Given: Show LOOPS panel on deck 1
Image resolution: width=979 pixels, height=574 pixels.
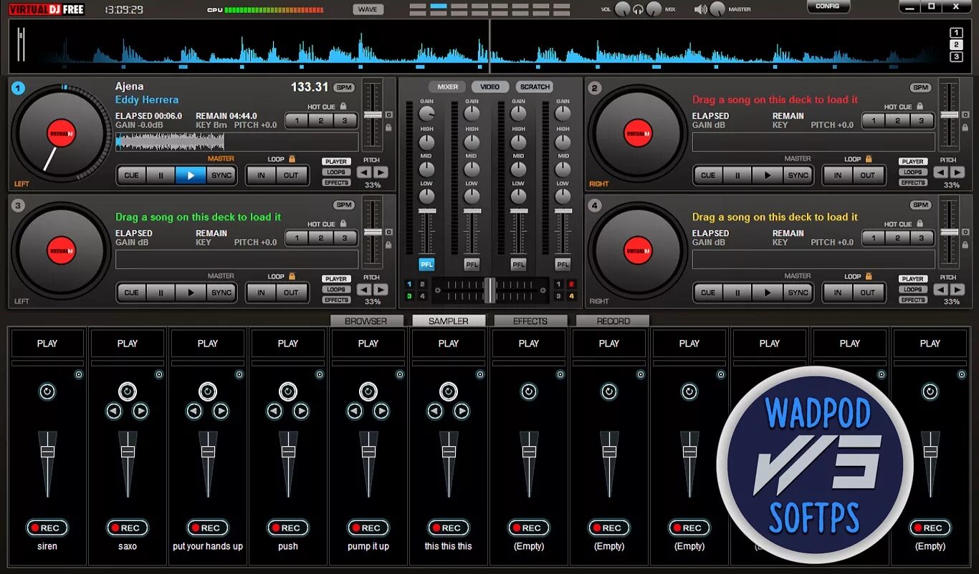Looking at the screenshot, I should (335, 172).
